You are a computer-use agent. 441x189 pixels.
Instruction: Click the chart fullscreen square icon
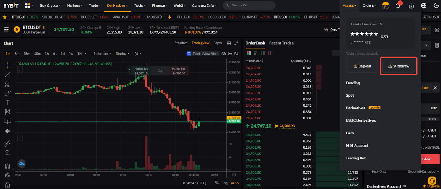point(236,54)
